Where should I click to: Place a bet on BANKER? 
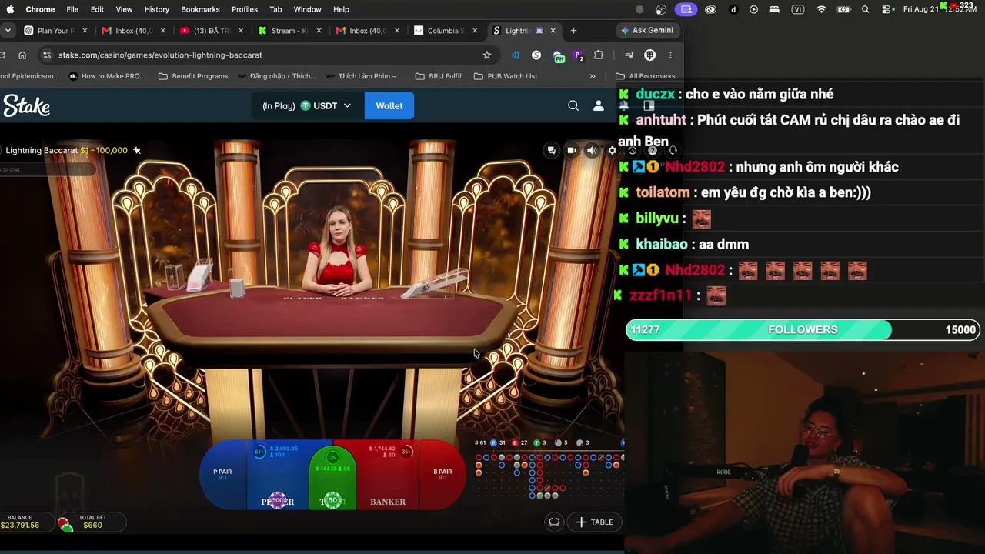(x=388, y=475)
